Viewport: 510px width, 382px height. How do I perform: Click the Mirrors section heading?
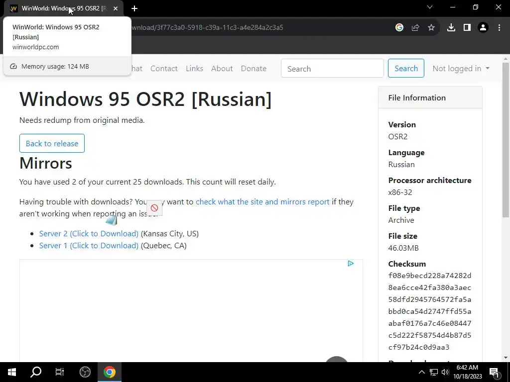45,163
